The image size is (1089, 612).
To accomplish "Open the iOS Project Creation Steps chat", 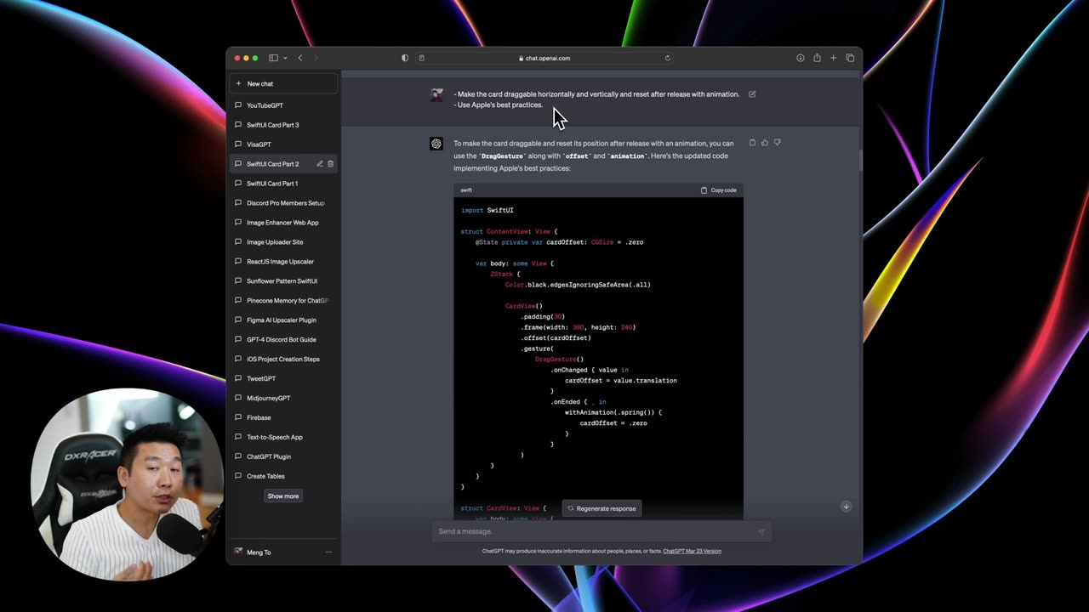I will click(x=284, y=360).
